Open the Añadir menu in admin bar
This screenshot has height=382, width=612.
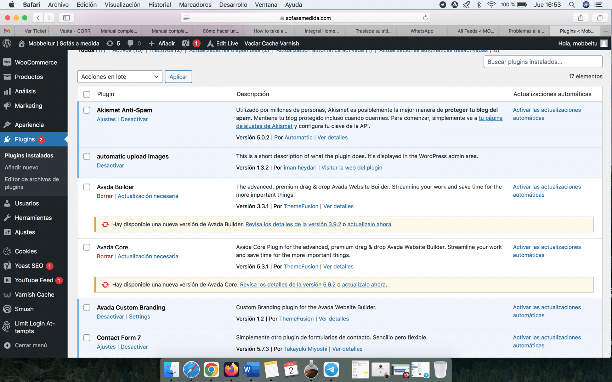pyautogui.click(x=162, y=43)
